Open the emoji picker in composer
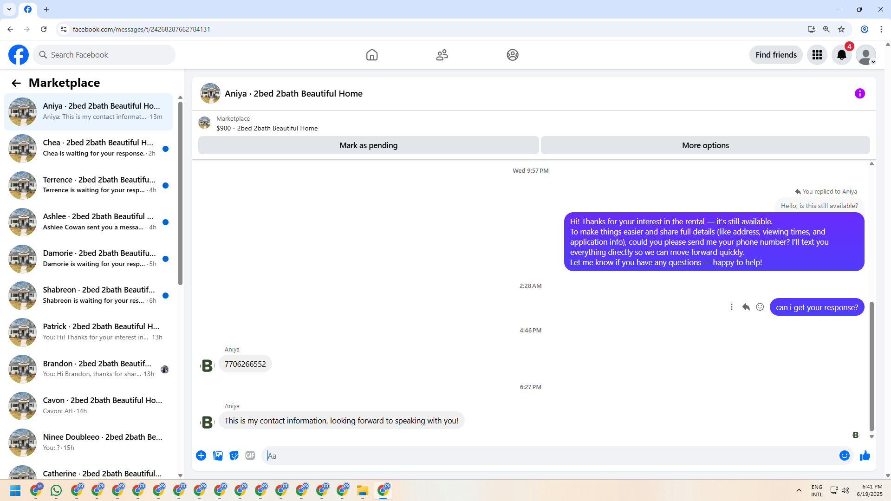 click(x=845, y=455)
